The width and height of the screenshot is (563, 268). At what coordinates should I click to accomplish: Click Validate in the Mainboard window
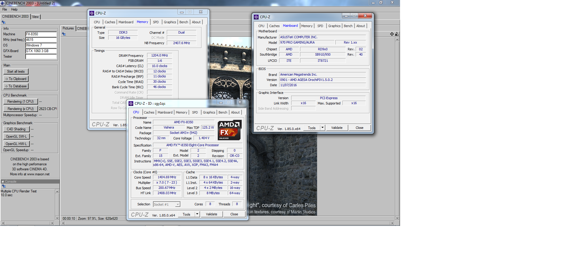(337, 128)
